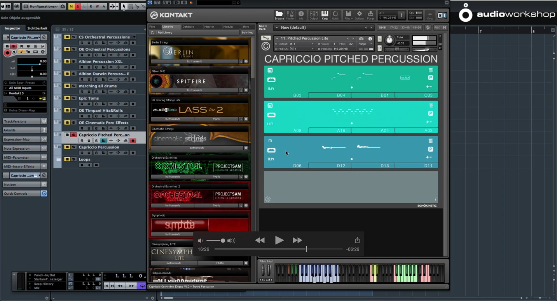Click the Instr Nav button
557x301 pixels.
(x=248, y=32)
